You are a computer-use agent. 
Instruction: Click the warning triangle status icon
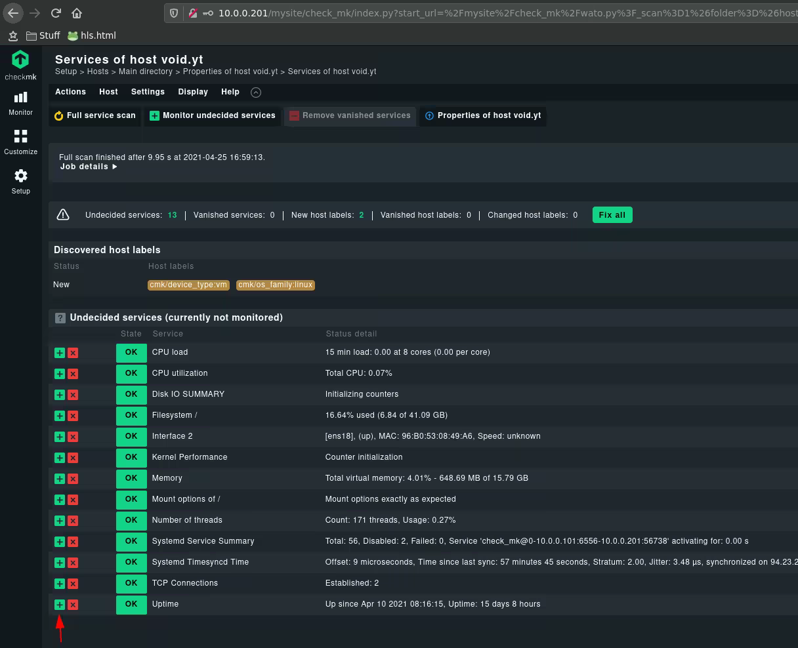click(63, 214)
